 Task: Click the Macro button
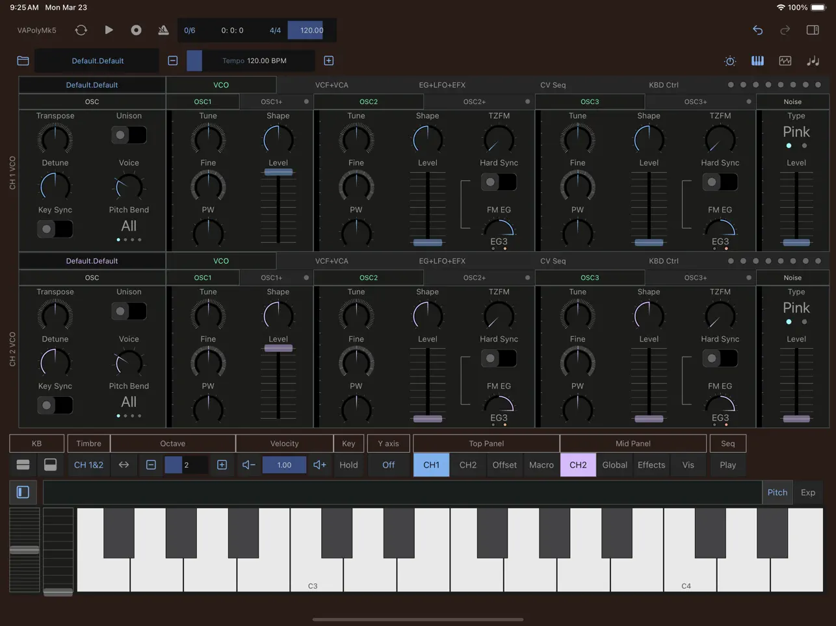point(542,465)
